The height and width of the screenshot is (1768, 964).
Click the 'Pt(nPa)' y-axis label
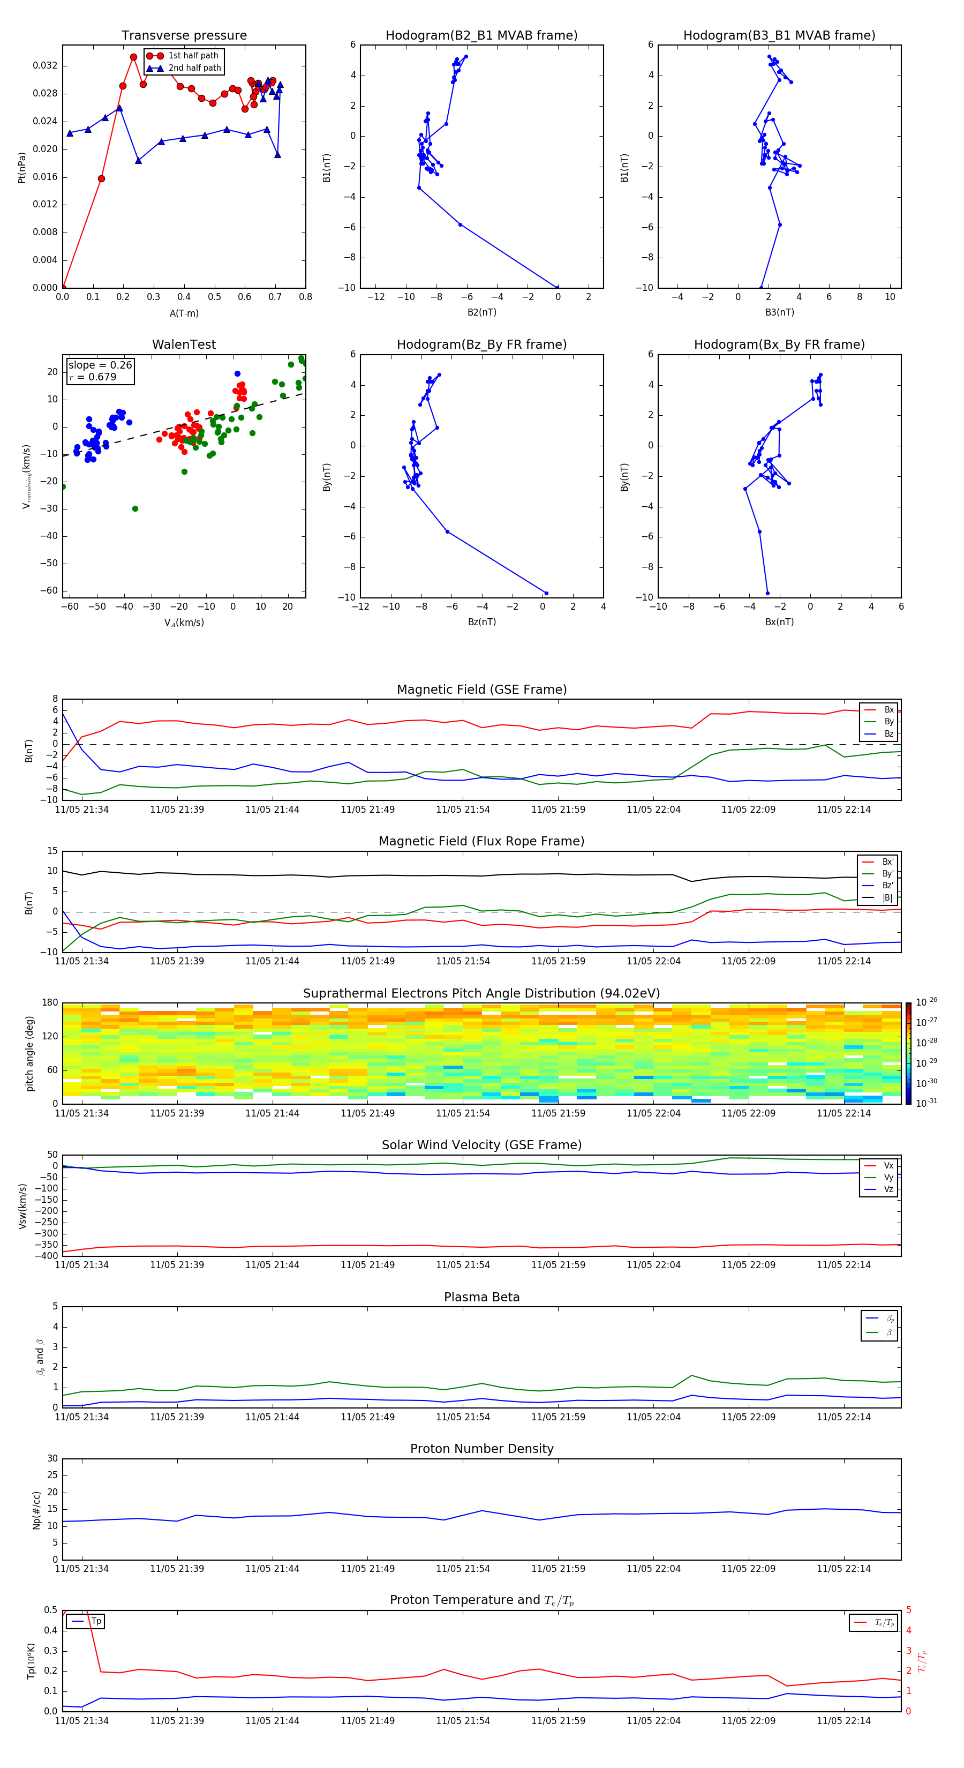[22, 167]
